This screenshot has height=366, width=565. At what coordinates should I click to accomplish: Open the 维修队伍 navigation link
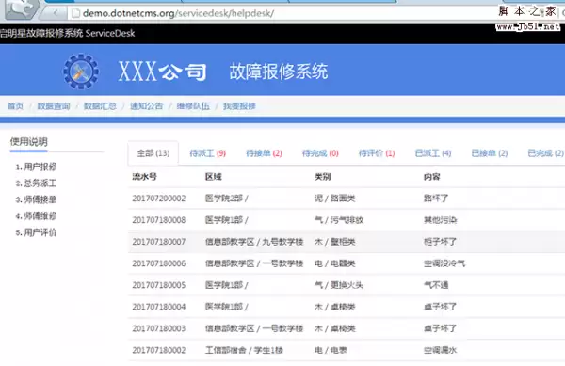click(x=193, y=106)
